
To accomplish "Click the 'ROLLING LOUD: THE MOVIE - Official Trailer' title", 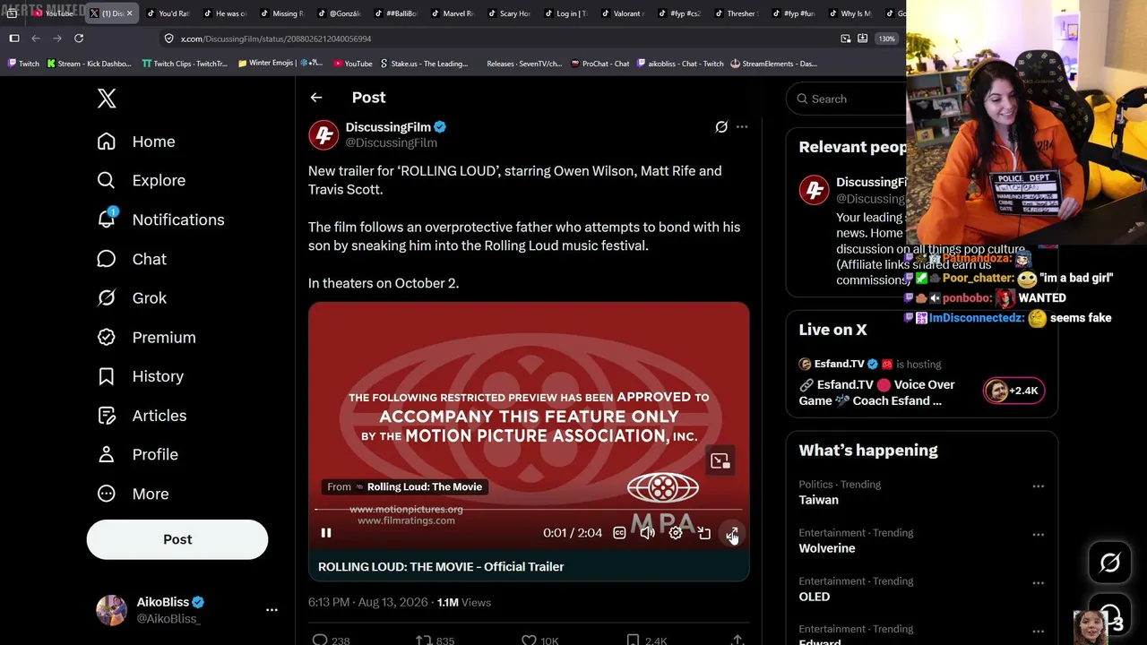I will [441, 567].
